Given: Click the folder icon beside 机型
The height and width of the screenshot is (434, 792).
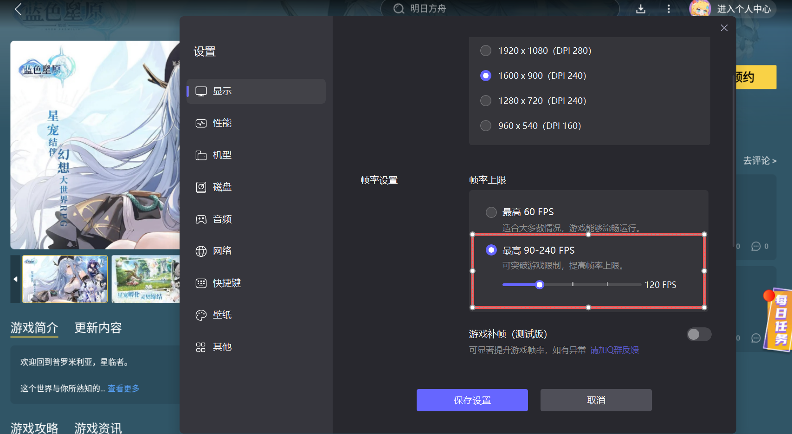Looking at the screenshot, I should (201, 155).
